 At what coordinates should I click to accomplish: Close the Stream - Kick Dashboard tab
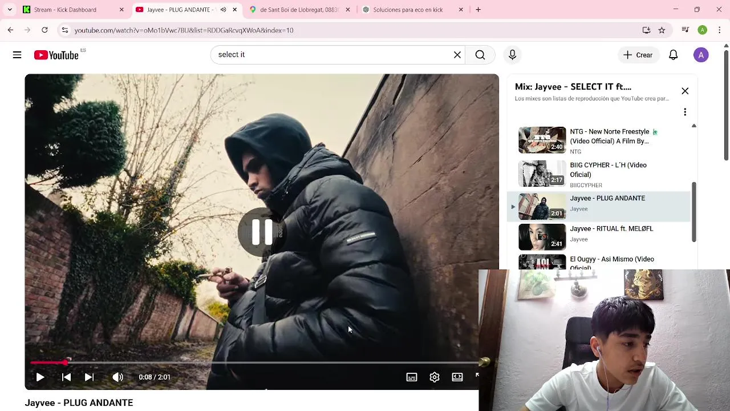pyautogui.click(x=121, y=10)
